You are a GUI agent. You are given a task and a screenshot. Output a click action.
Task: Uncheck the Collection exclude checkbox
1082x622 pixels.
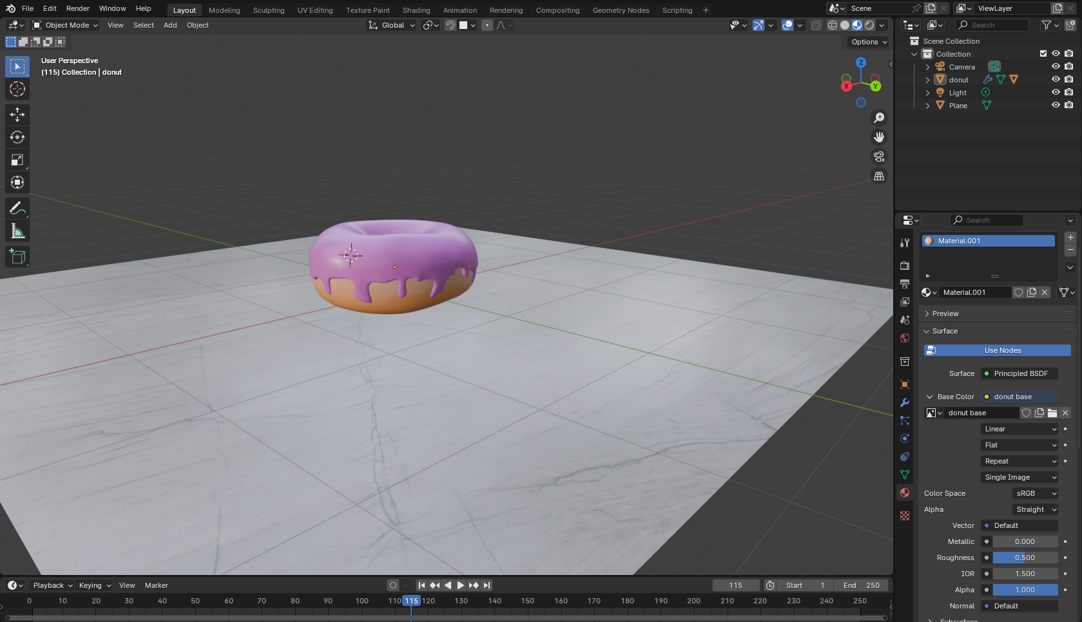[x=1043, y=53]
